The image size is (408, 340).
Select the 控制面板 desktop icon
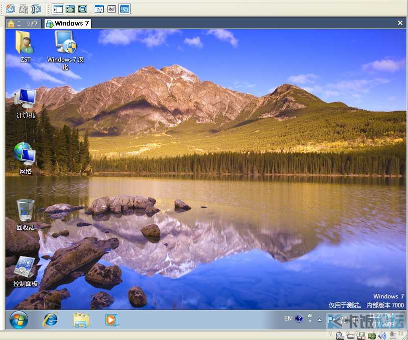click(26, 271)
